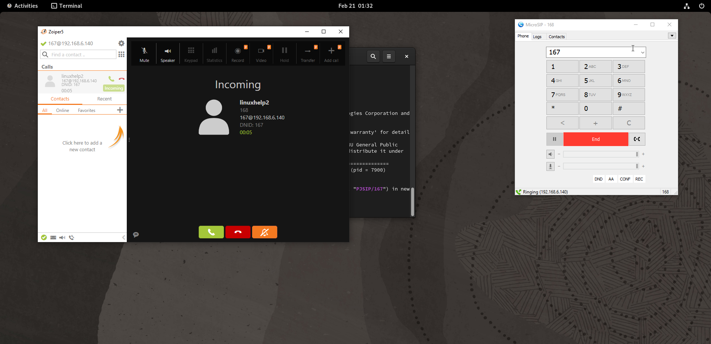This screenshot has width=711, height=344.
Task: Click MicroSIP backspace button
Action: point(562,123)
